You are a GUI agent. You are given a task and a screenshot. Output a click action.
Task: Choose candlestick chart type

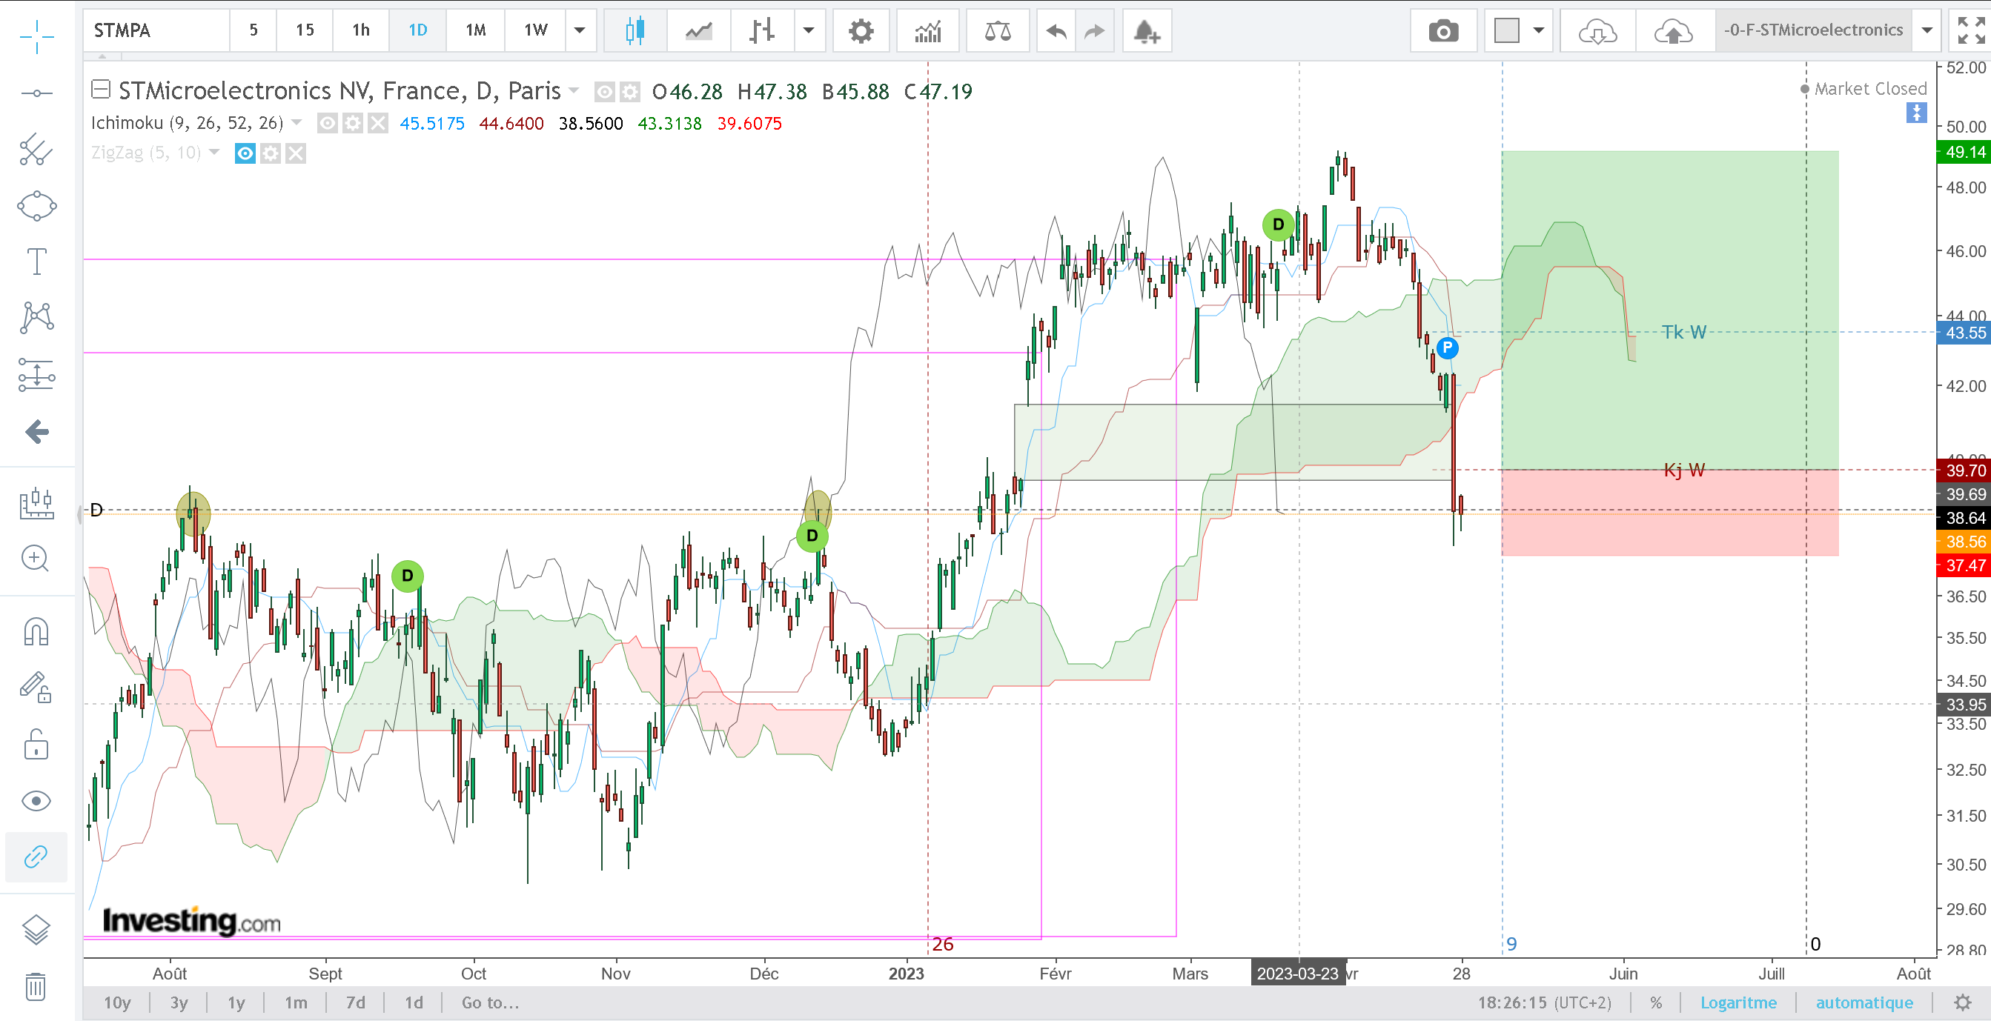(x=635, y=31)
